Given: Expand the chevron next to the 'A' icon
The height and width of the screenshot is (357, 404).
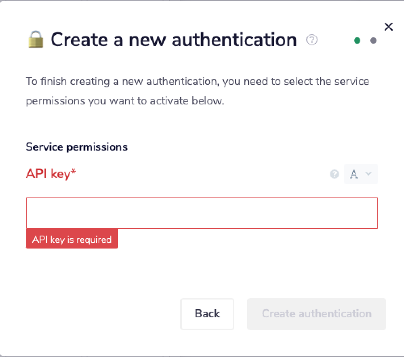Looking at the screenshot, I should tap(368, 174).
